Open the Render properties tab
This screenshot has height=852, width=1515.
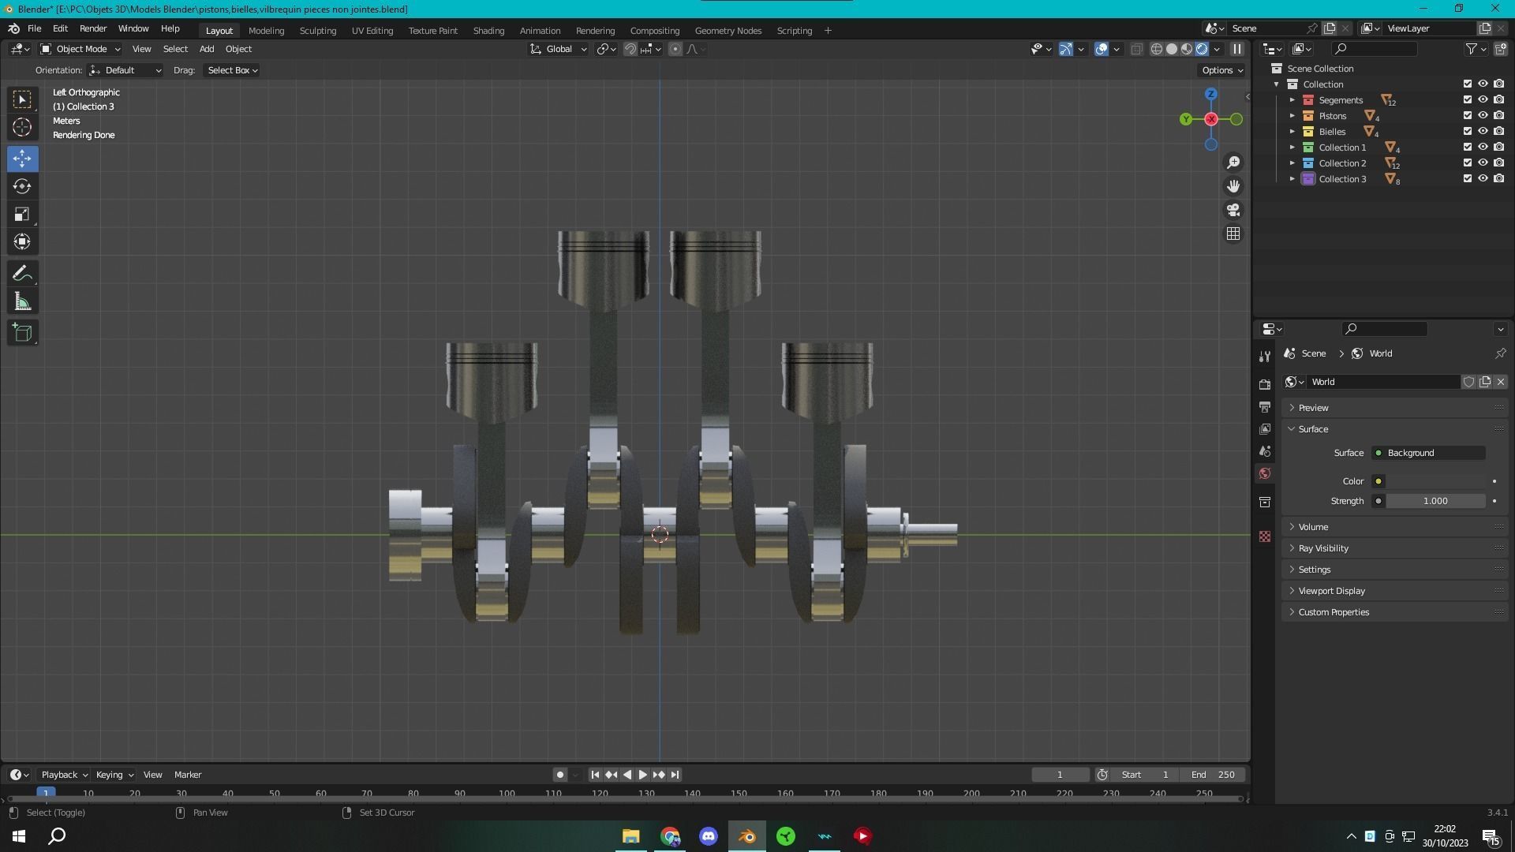click(1265, 384)
